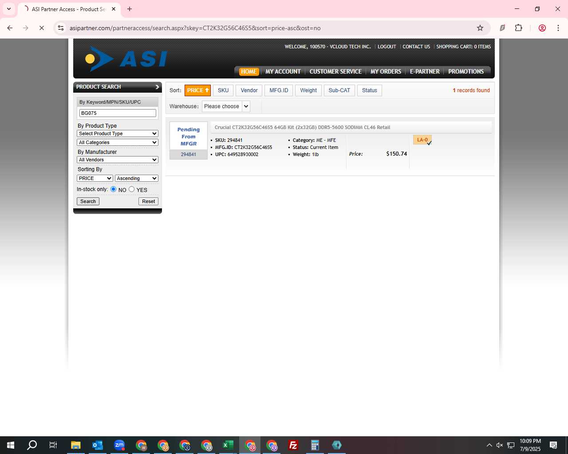Click the Product Search panel arrow icon
Screen dimensions: 568x454
click(157, 87)
